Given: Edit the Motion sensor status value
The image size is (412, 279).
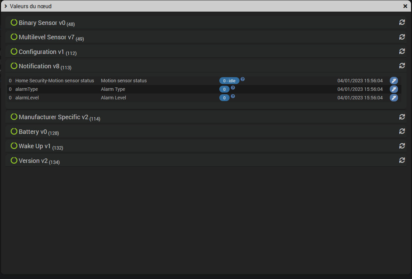Looking at the screenshot, I should point(394,81).
